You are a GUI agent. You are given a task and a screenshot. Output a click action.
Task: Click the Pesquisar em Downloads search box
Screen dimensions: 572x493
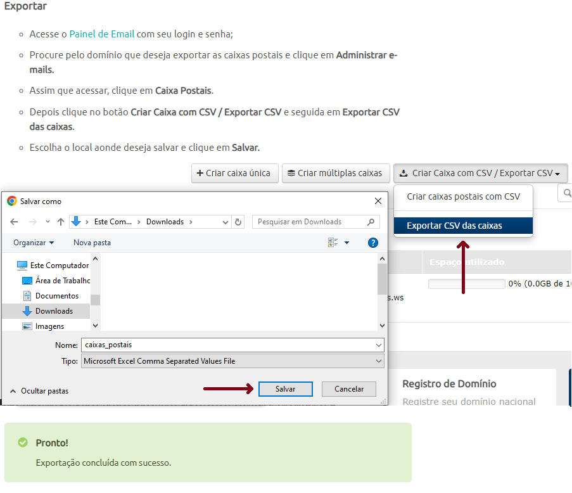coord(309,222)
